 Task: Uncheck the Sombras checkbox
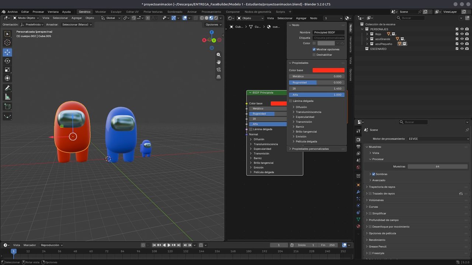point(374,174)
